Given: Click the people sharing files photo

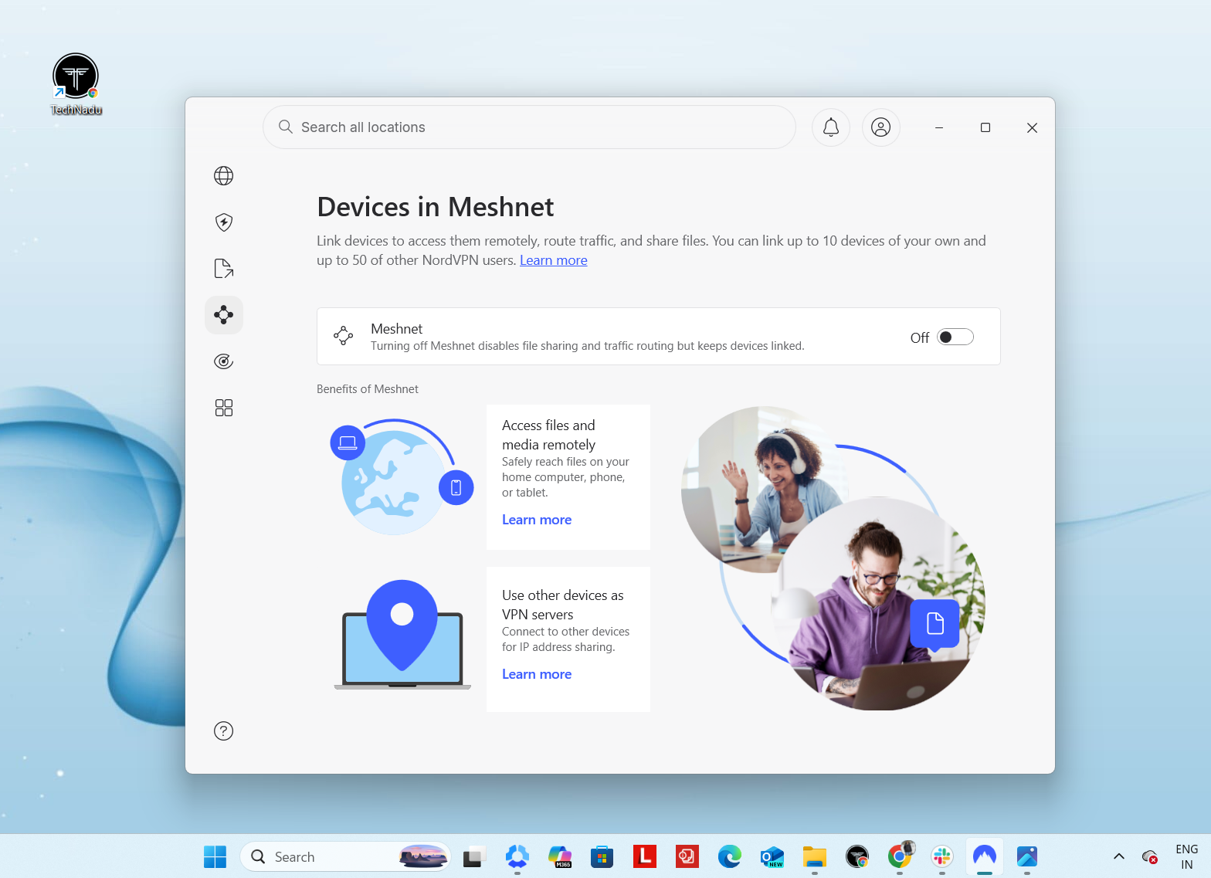Looking at the screenshot, I should coord(833,558).
